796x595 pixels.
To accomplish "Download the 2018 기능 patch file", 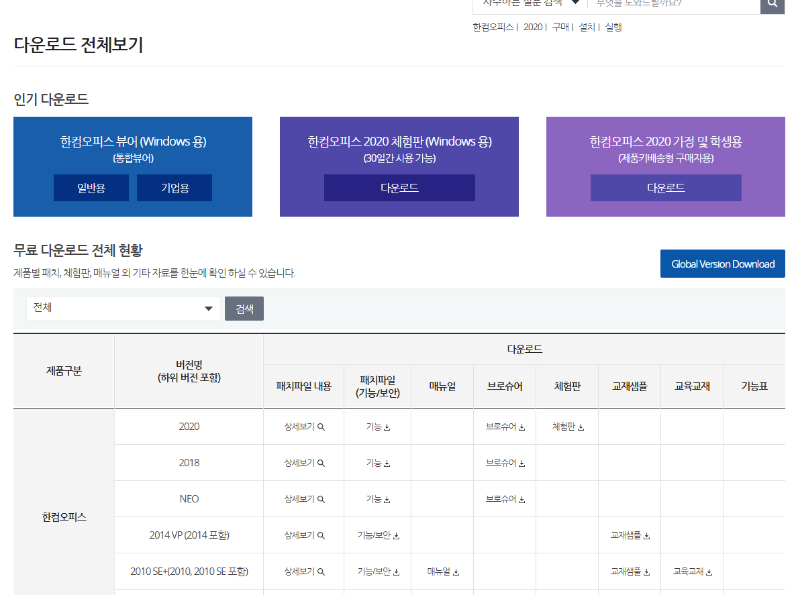I will point(379,463).
